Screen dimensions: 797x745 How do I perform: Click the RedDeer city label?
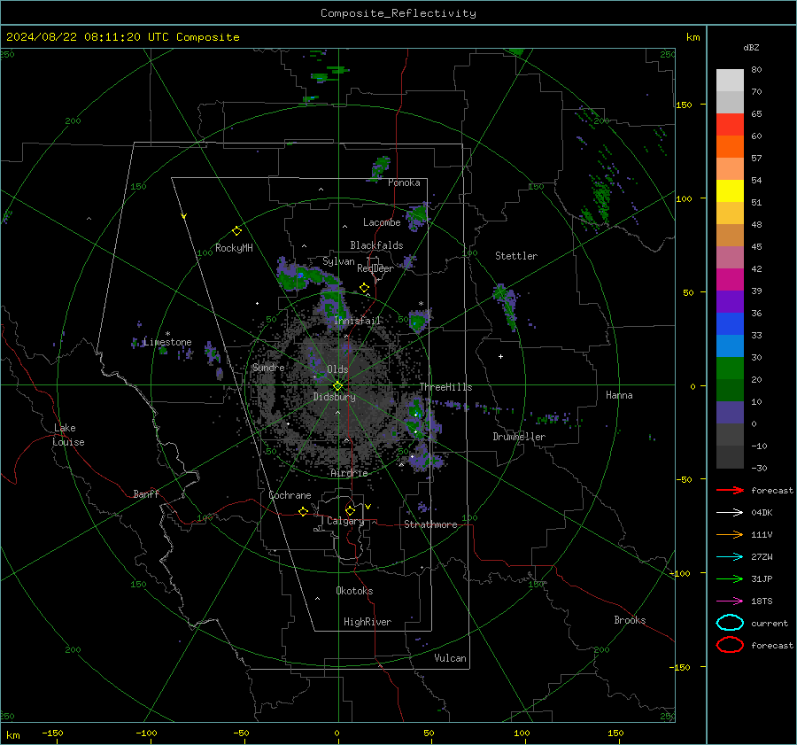coord(375,268)
